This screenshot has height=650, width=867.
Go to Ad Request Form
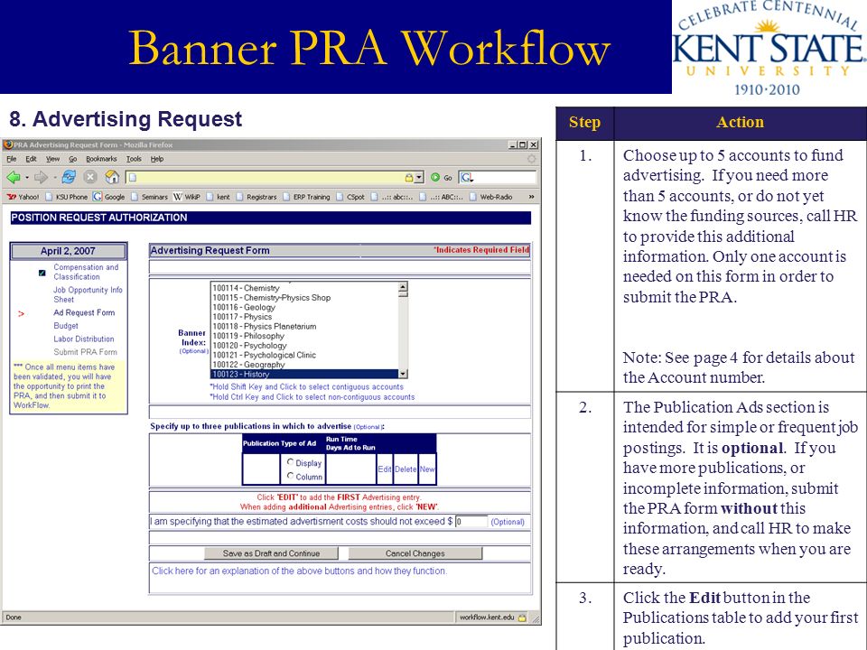84,313
